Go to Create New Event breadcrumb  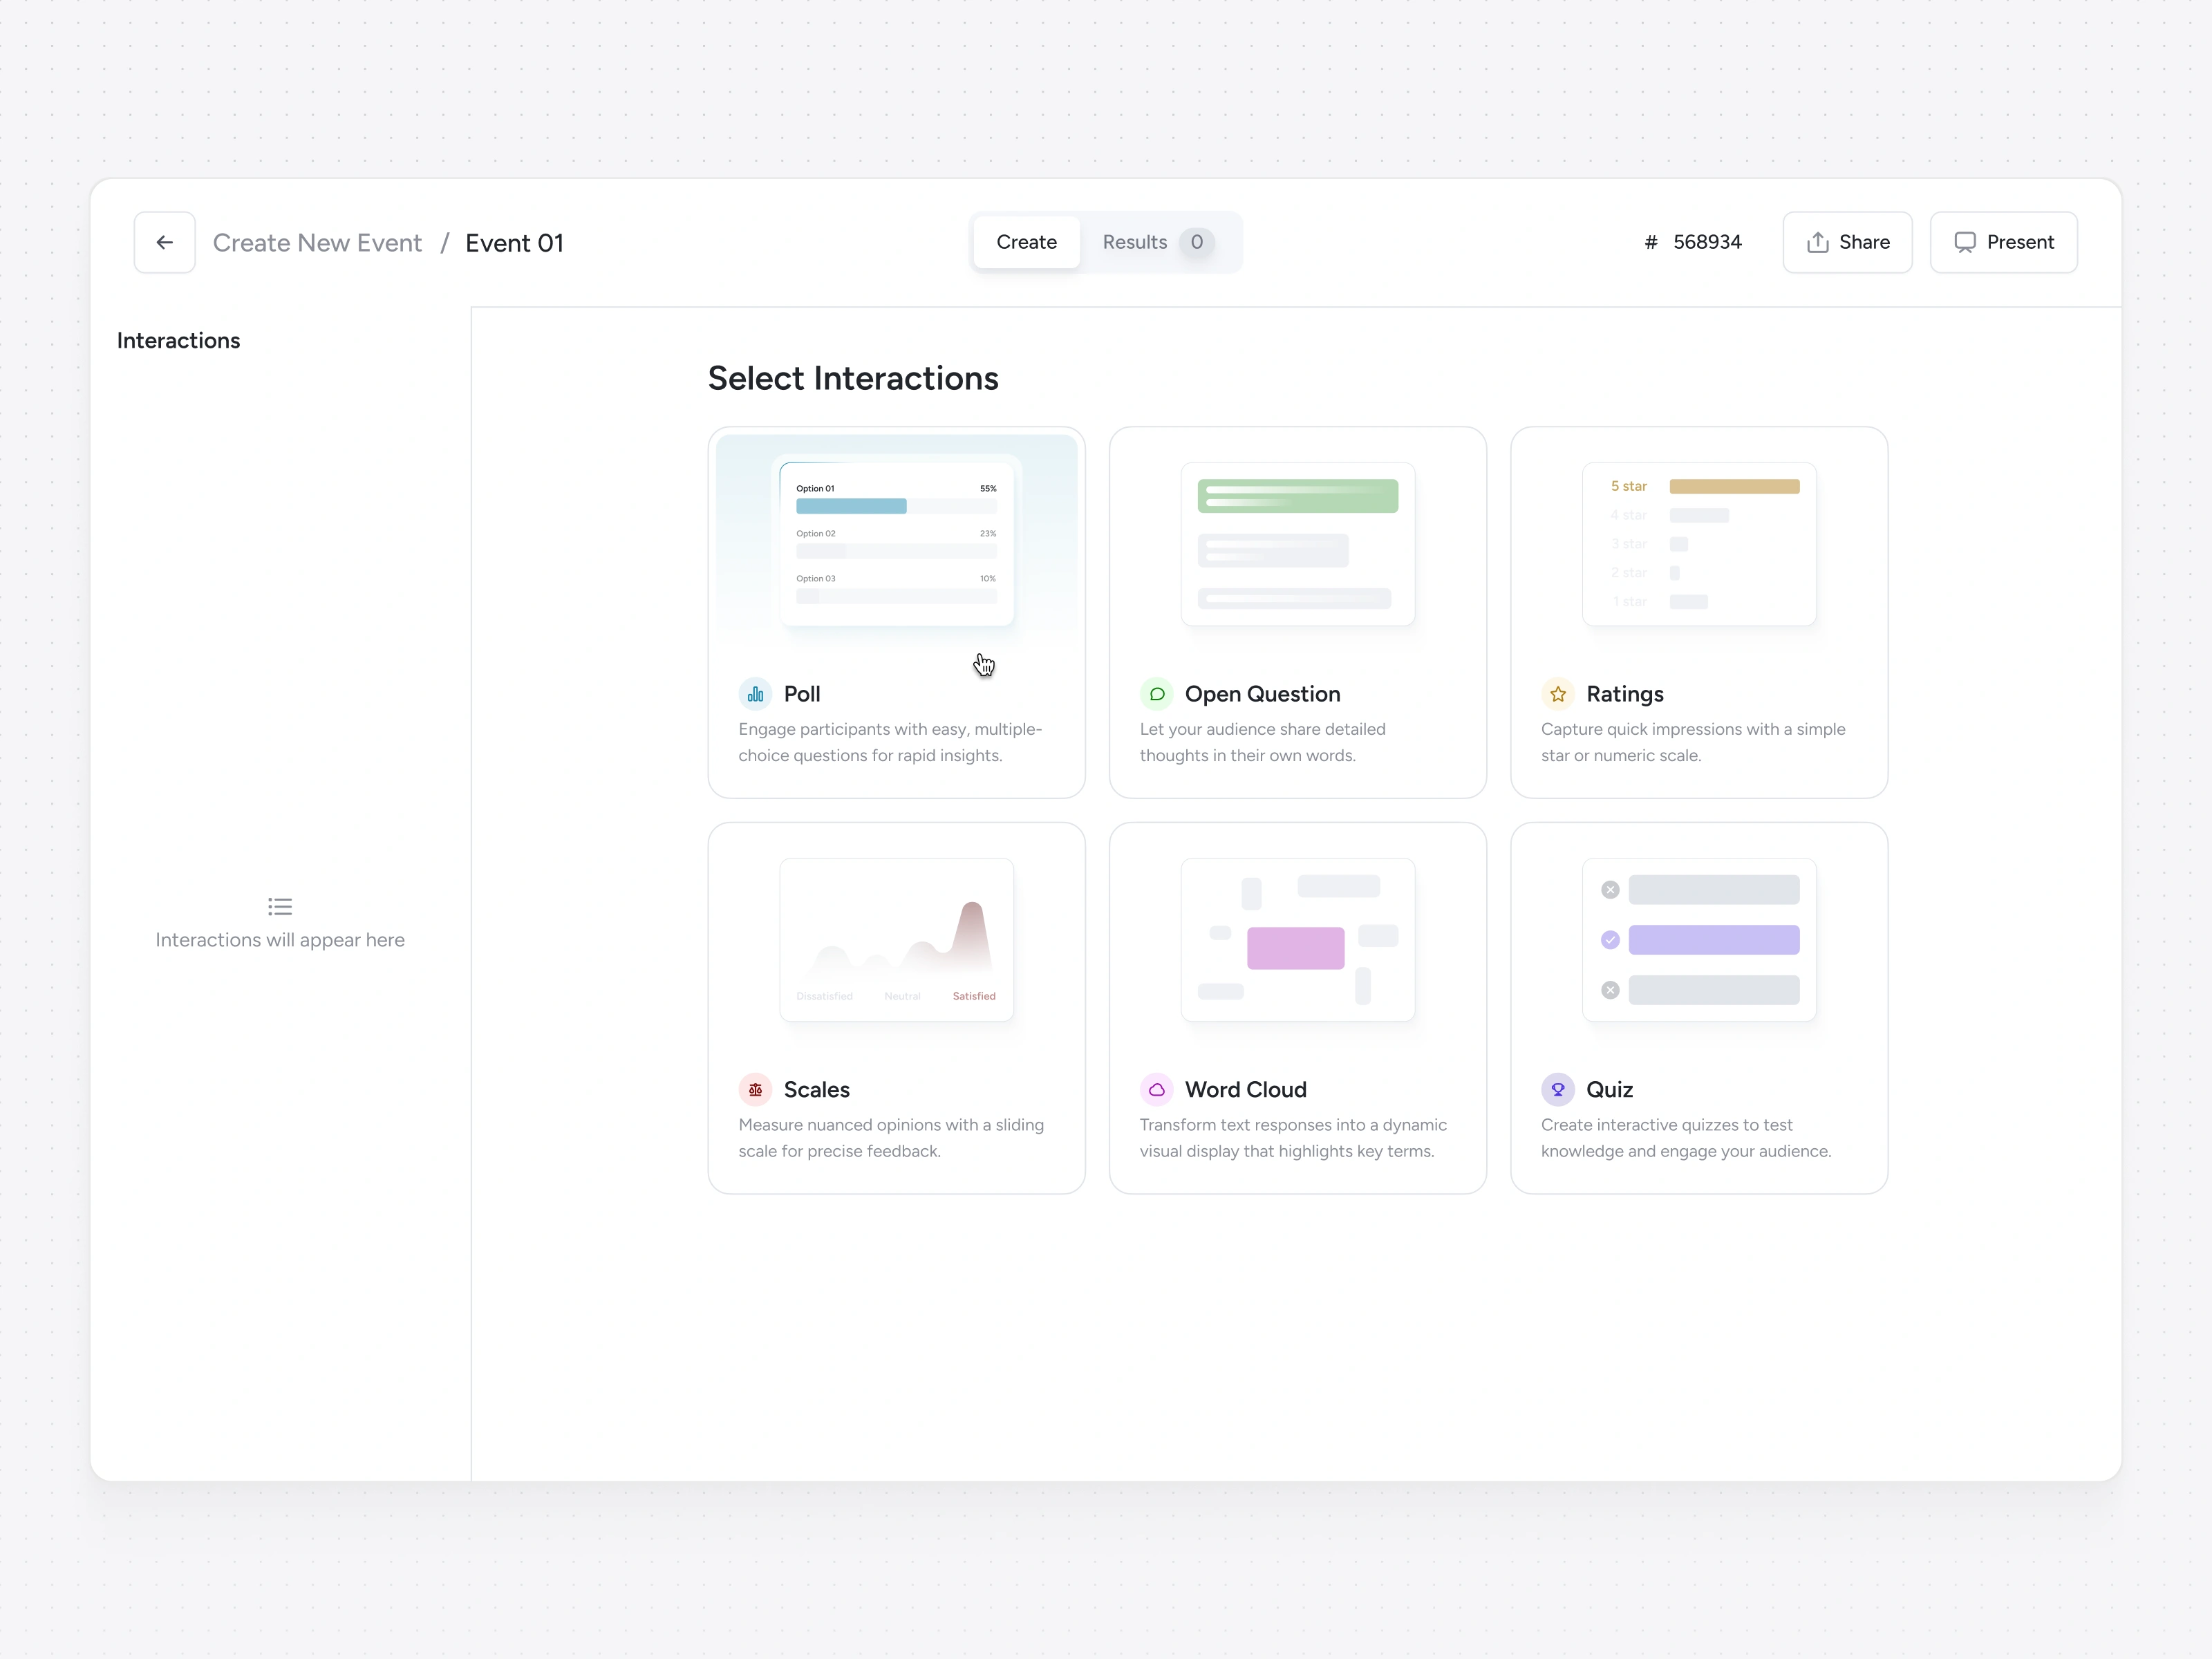point(317,243)
